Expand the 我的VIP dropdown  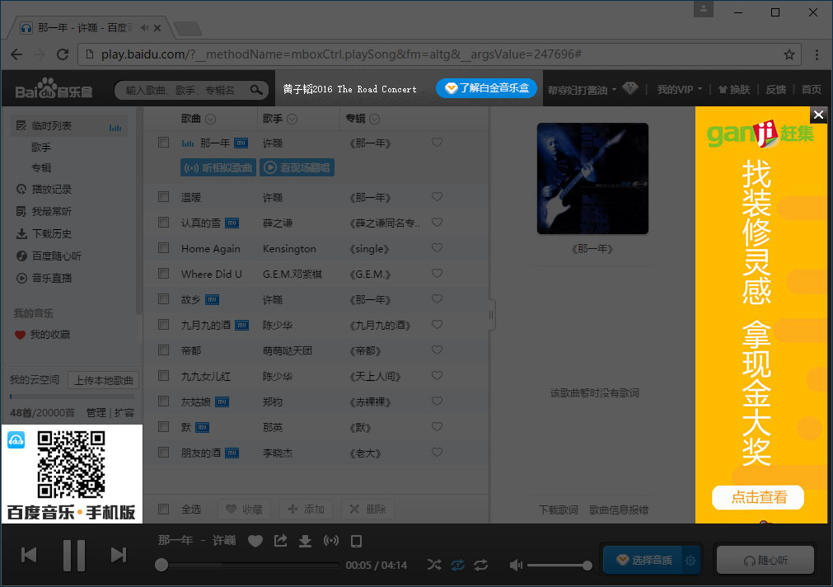coord(680,89)
